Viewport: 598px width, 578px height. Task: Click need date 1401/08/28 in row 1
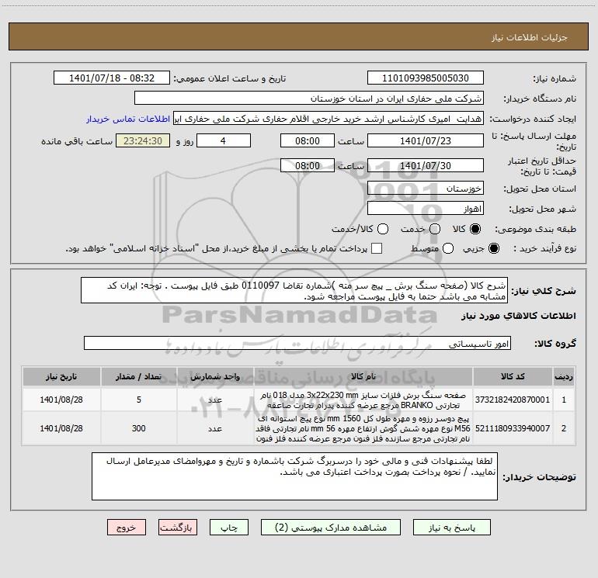tap(61, 400)
